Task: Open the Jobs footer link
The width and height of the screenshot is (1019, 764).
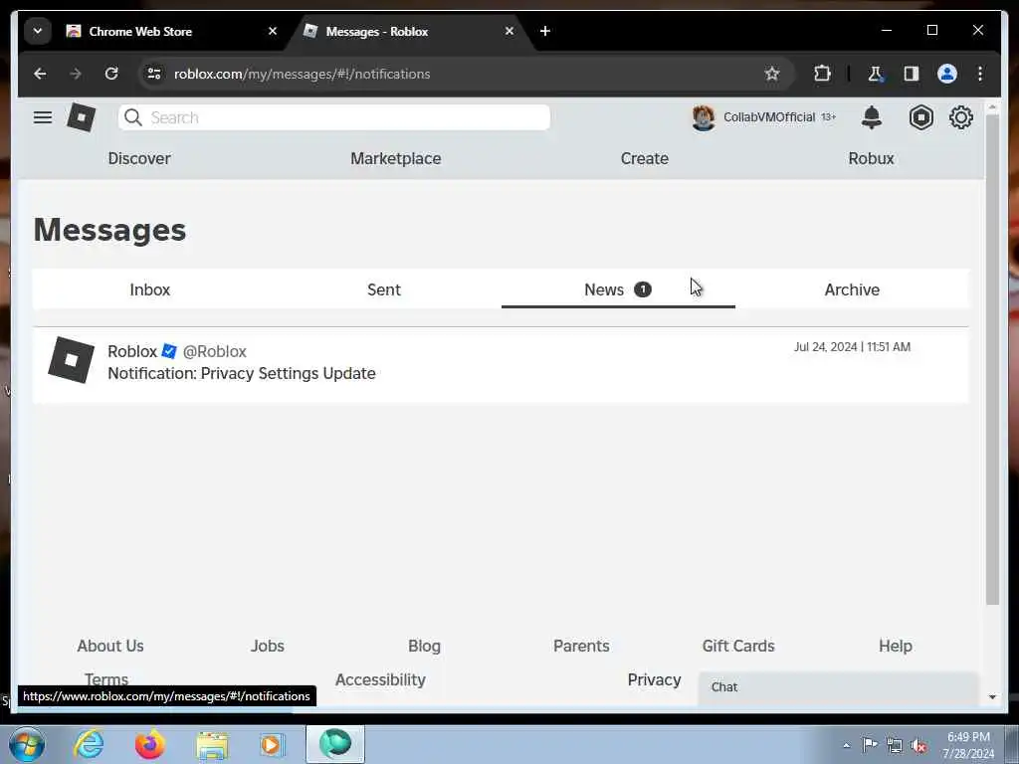Action: [x=268, y=646]
